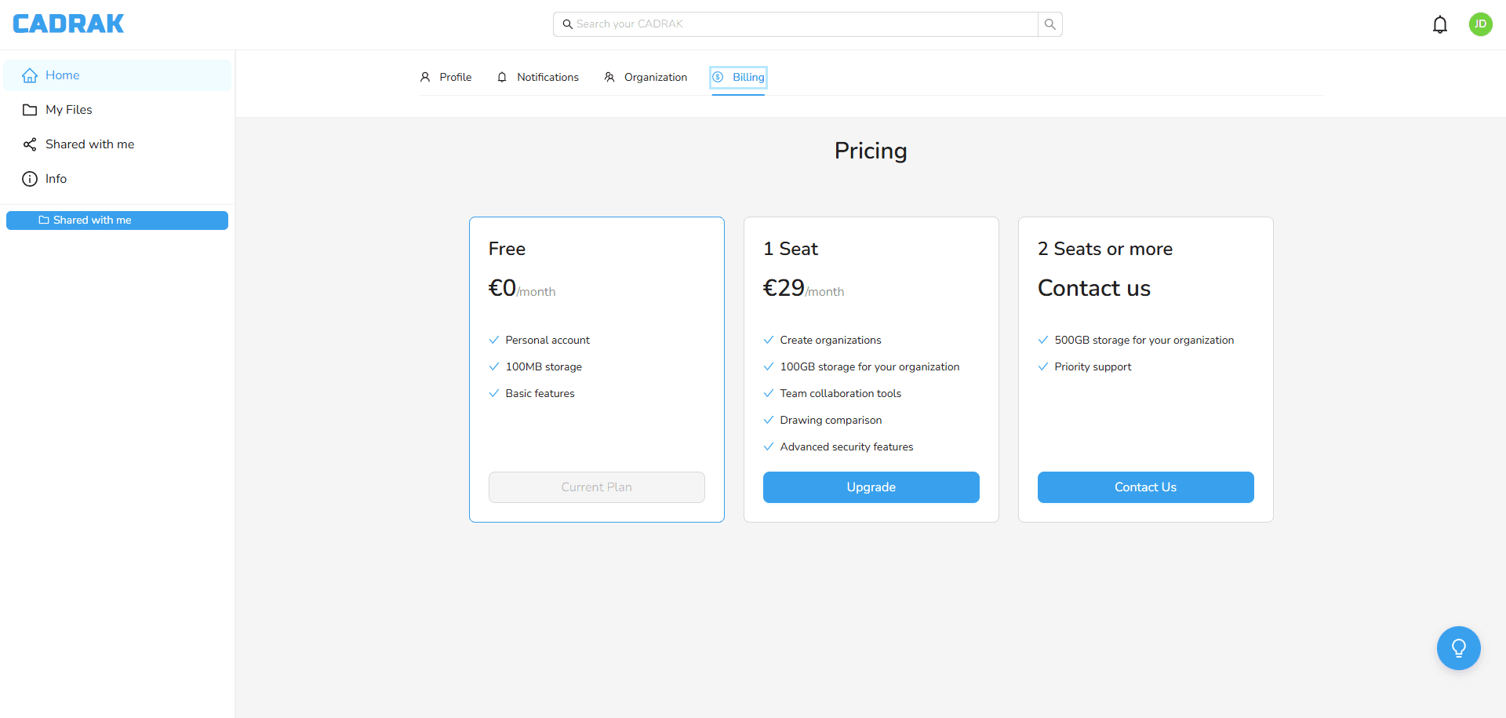Switch to the Notifications tab

tap(547, 77)
